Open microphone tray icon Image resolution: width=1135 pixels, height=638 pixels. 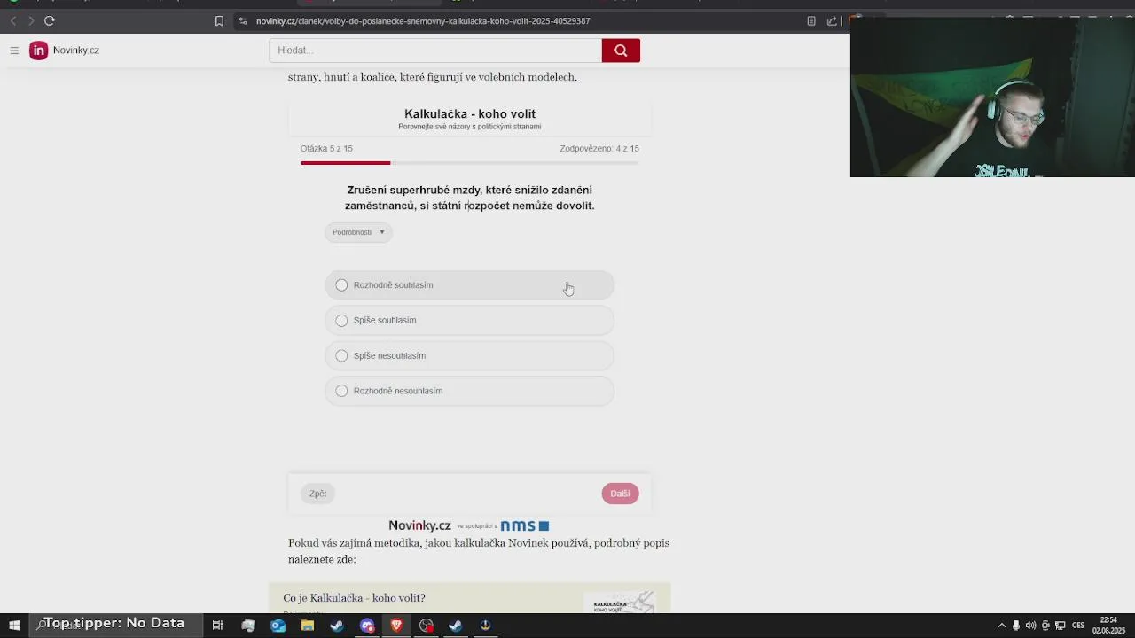(x=1016, y=626)
